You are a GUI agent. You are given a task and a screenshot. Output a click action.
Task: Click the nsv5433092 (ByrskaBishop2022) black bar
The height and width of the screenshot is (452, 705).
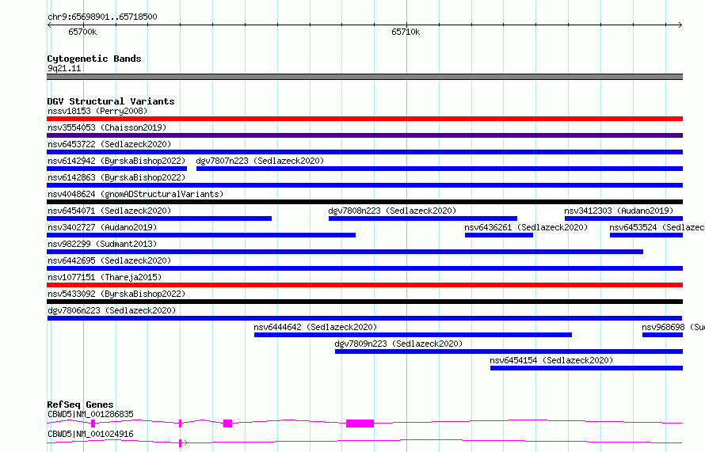364,302
